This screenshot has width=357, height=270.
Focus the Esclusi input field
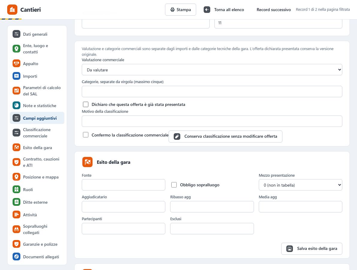click(x=212, y=229)
